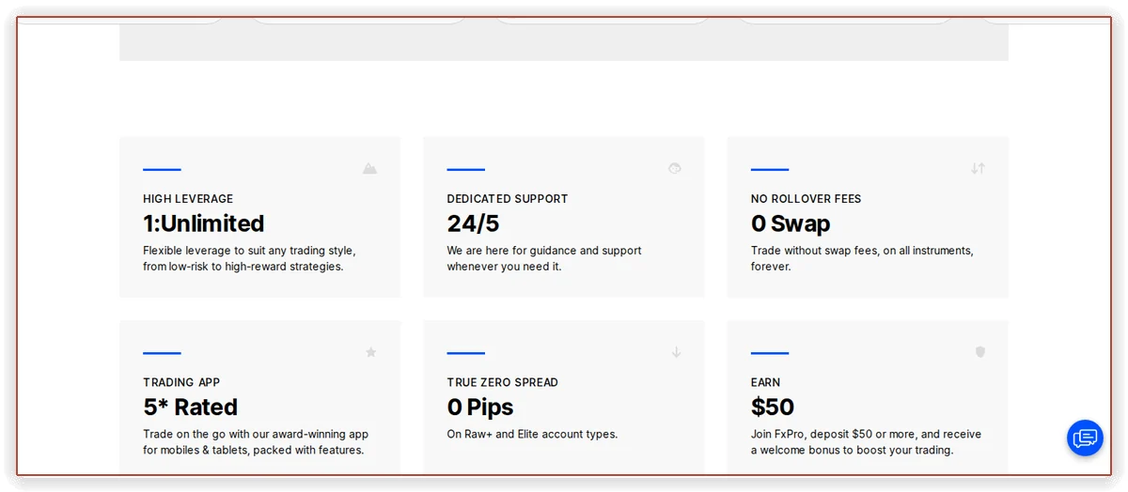This screenshot has height=492, width=1128.
Task: Click the guidance and support description text
Action: [x=544, y=258]
